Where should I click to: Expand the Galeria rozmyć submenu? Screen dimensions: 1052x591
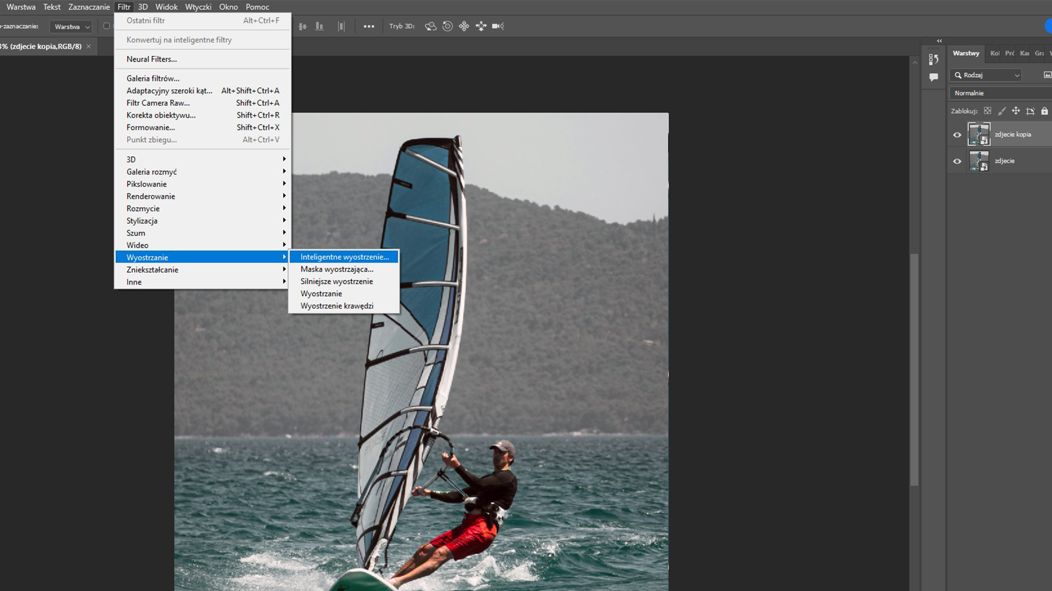(x=202, y=172)
